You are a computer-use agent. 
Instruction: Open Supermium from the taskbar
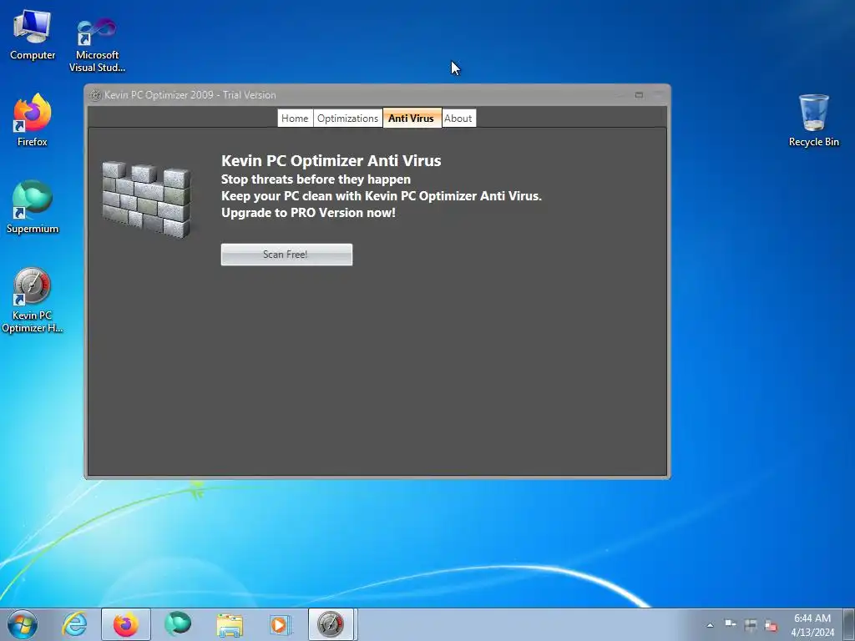(178, 624)
